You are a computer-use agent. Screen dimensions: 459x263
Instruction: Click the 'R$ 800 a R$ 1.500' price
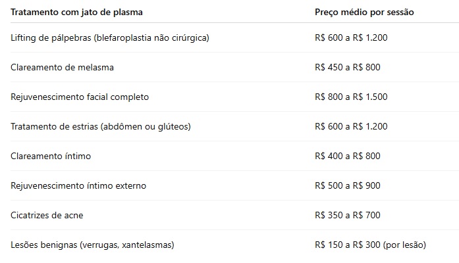pyautogui.click(x=351, y=97)
